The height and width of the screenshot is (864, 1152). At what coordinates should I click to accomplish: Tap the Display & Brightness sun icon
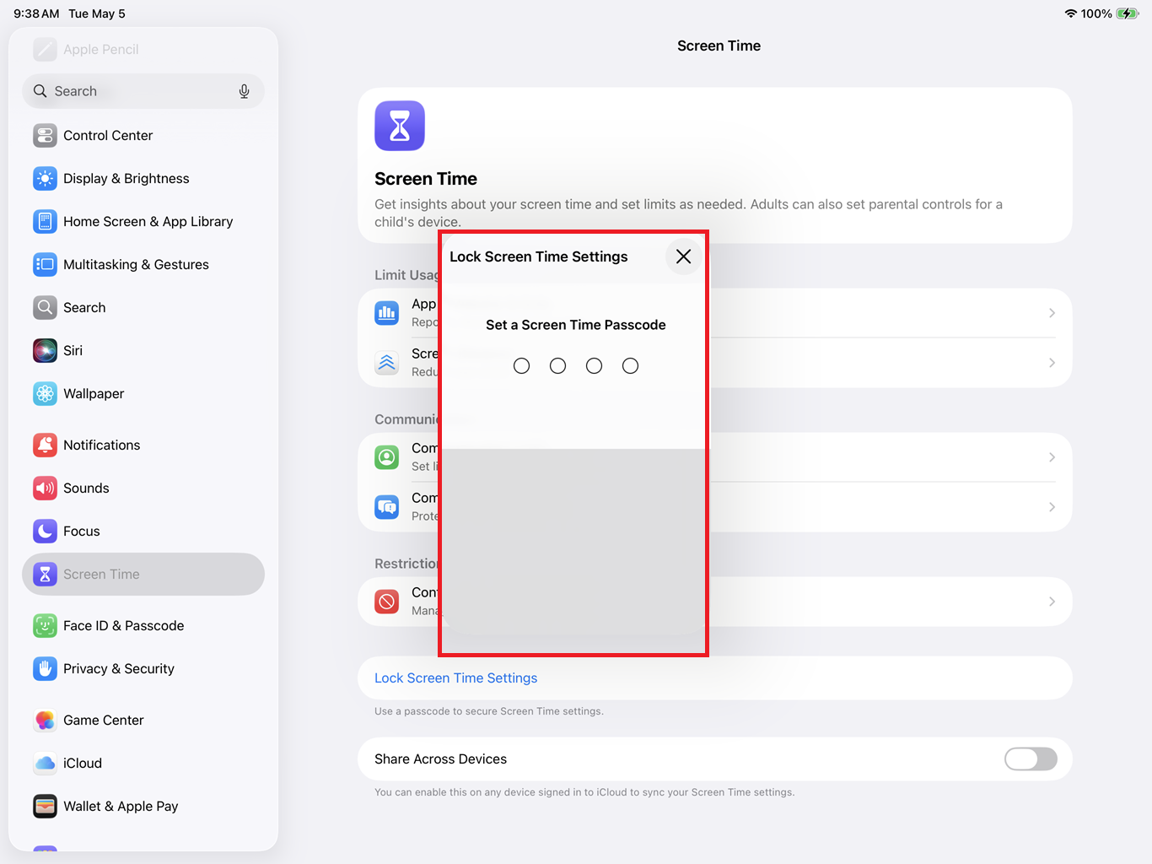coord(45,178)
